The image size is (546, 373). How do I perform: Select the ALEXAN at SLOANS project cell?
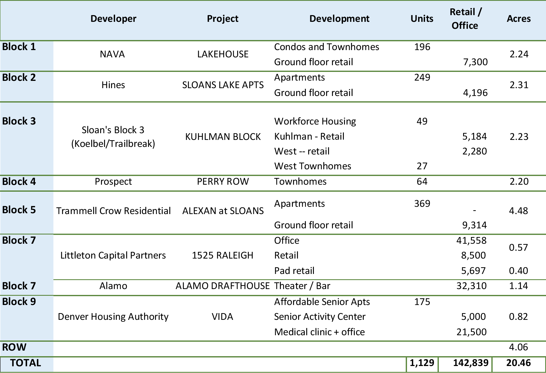pos(223,211)
